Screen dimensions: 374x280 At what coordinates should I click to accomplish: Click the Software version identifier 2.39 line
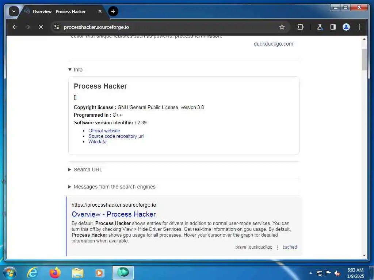pyautogui.click(x=110, y=123)
